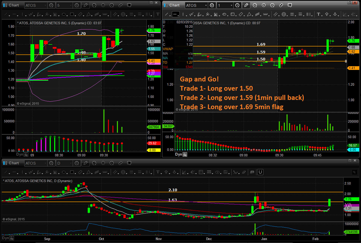Image resolution: width=361 pixels, height=243 pixels.
Task: Open studies icon in 5-minute chart header
Action: (x=94, y=5)
